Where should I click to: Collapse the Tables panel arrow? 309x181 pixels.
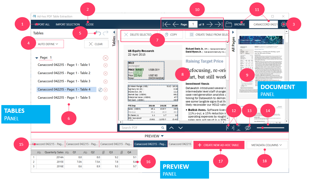(x=114, y=32)
